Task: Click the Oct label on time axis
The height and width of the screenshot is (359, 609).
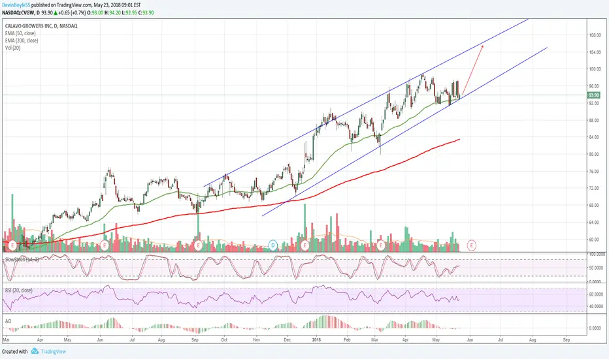Action: [x=224, y=340]
